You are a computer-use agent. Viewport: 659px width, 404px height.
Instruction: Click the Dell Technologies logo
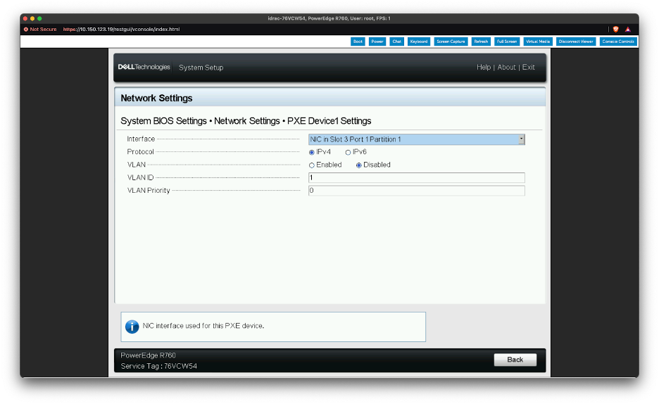click(144, 68)
